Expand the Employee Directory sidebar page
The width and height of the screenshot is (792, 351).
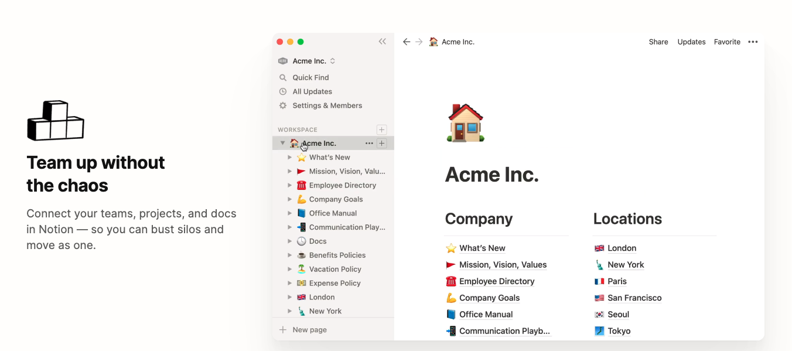(x=289, y=185)
